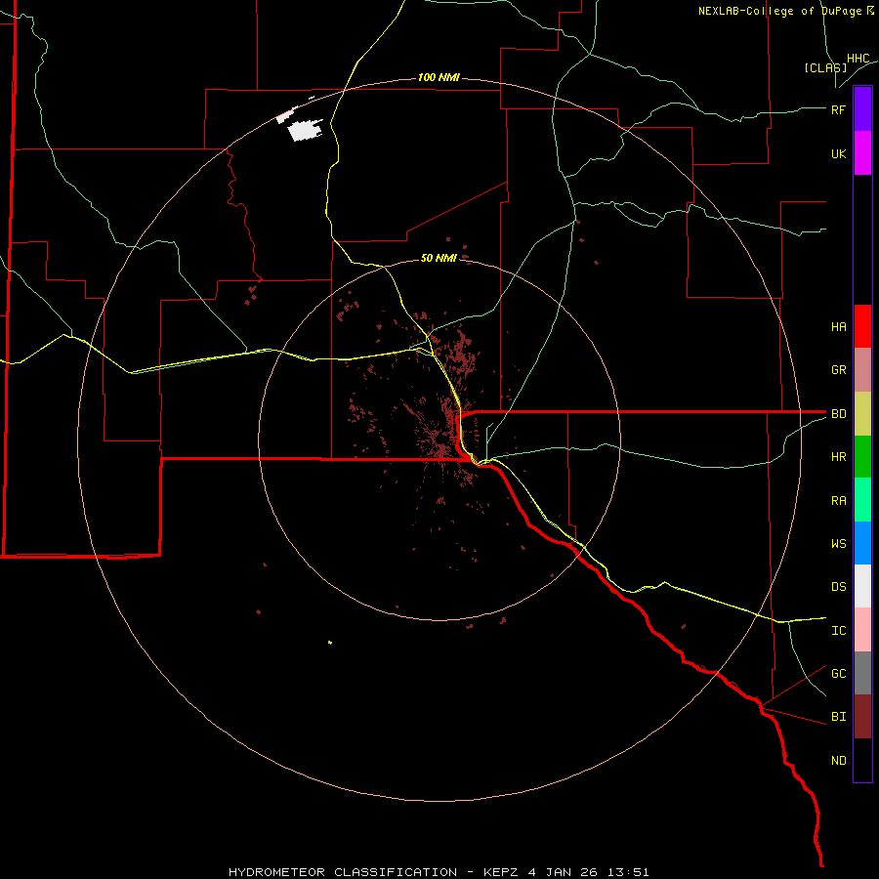Click the BI brown legend swatch
The image size is (879, 879).
[862, 717]
